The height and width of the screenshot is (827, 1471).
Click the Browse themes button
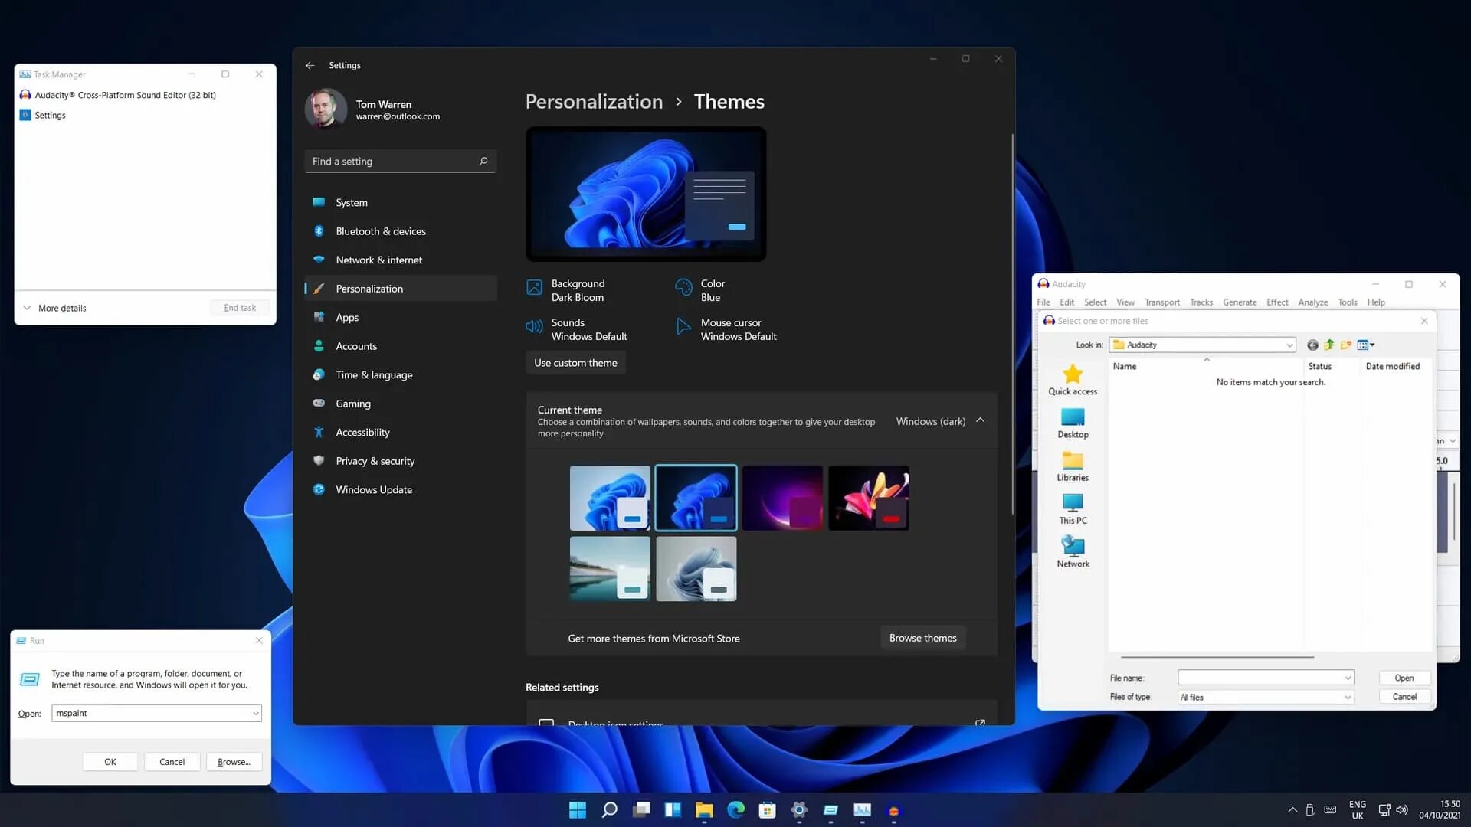click(x=922, y=638)
